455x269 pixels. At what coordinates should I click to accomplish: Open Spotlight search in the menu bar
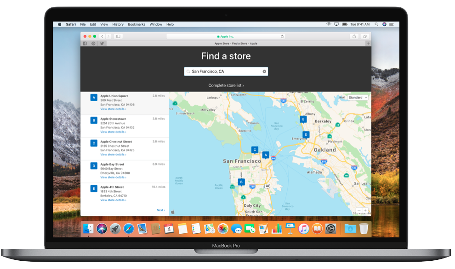click(x=376, y=24)
